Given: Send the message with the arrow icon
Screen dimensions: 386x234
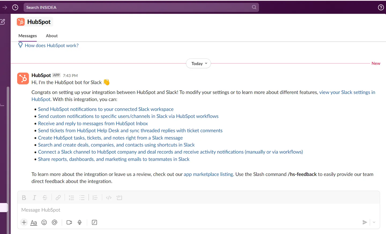Looking at the screenshot, I should pyautogui.click(x=365, y=222).
